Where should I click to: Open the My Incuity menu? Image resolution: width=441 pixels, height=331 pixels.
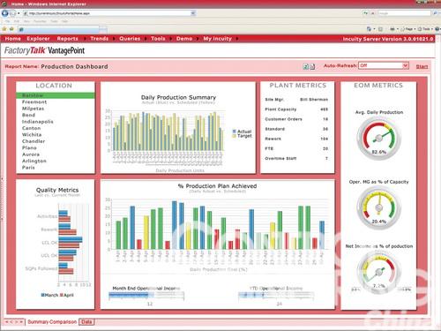(218, 39)
